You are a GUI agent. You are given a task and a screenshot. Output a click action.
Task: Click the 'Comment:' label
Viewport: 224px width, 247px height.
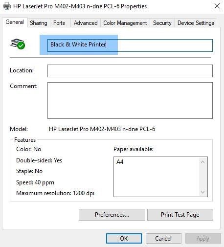[23, 86]
